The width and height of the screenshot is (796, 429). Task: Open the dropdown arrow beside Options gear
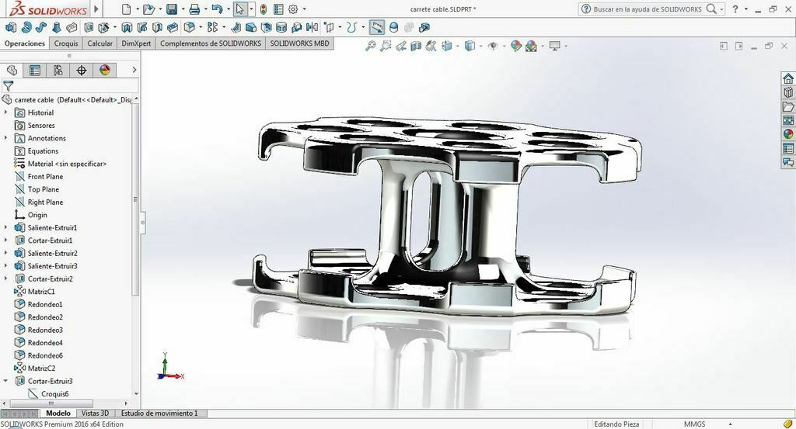304,9
